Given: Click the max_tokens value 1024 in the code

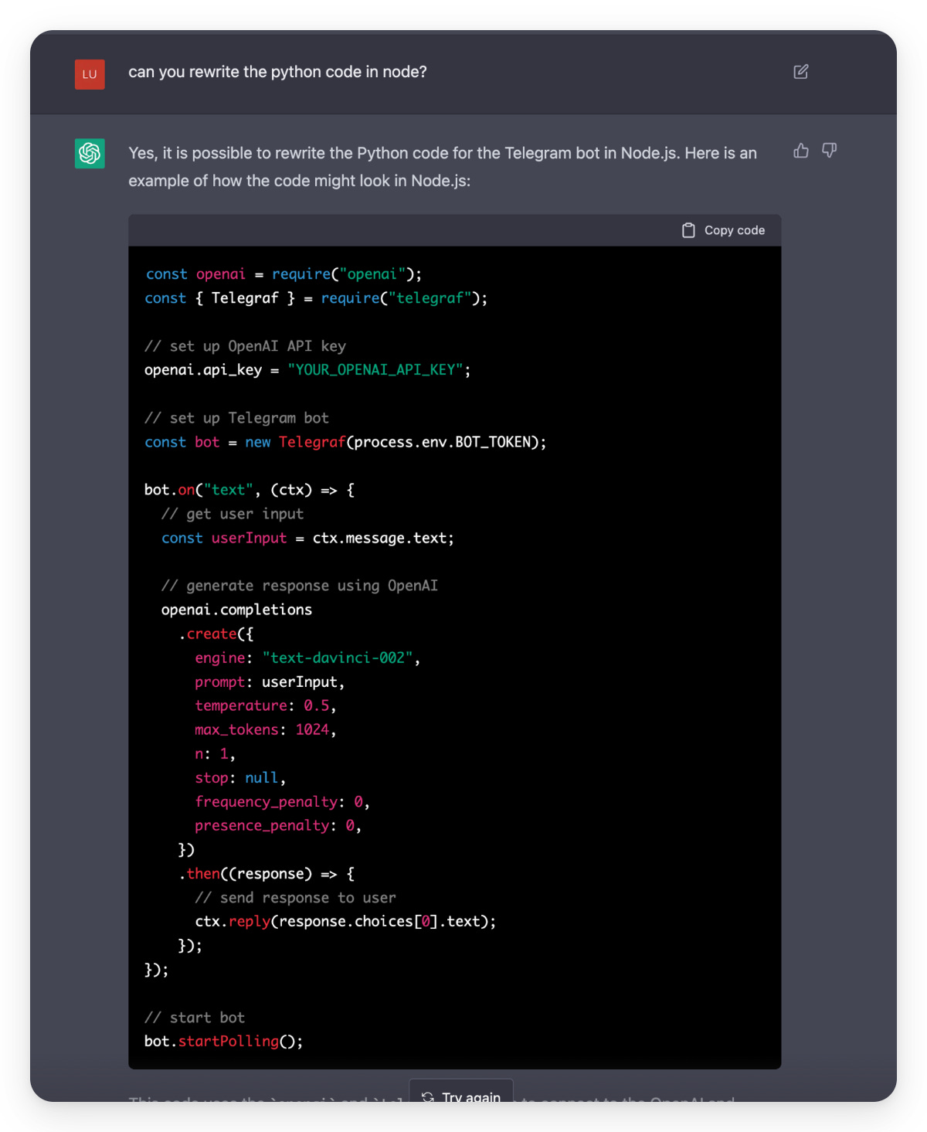Looking at the screenshot, I should pyautogui.click(x=314, y=729).
